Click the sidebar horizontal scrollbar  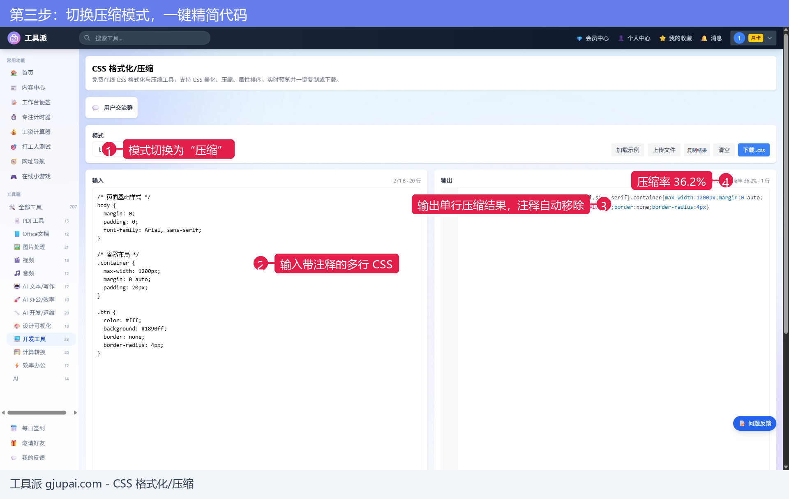point(37,413)
